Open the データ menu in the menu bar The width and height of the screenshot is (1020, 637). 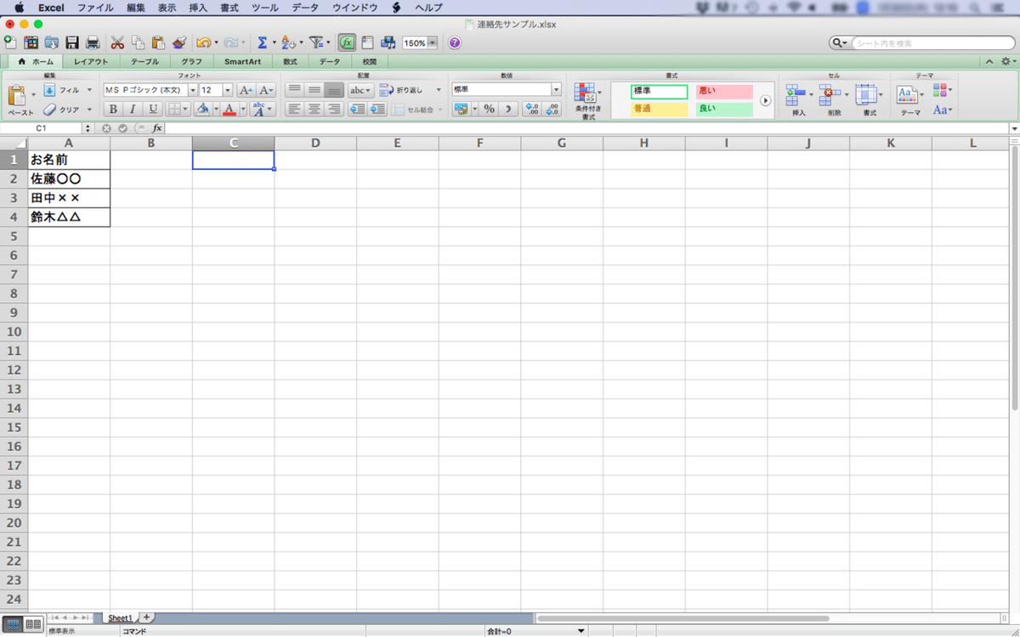(305, 8)
